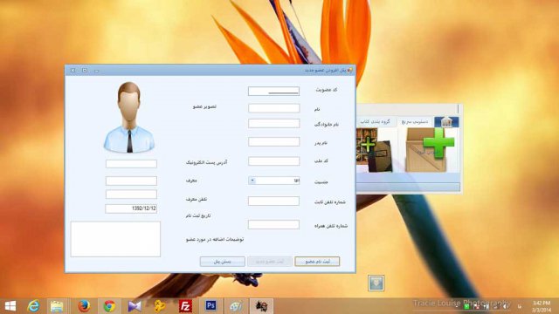Open Google Chrome from taskbar
The height and width of the screenshot is (314, 559).
pyautogui.click(x=109, y=306)
